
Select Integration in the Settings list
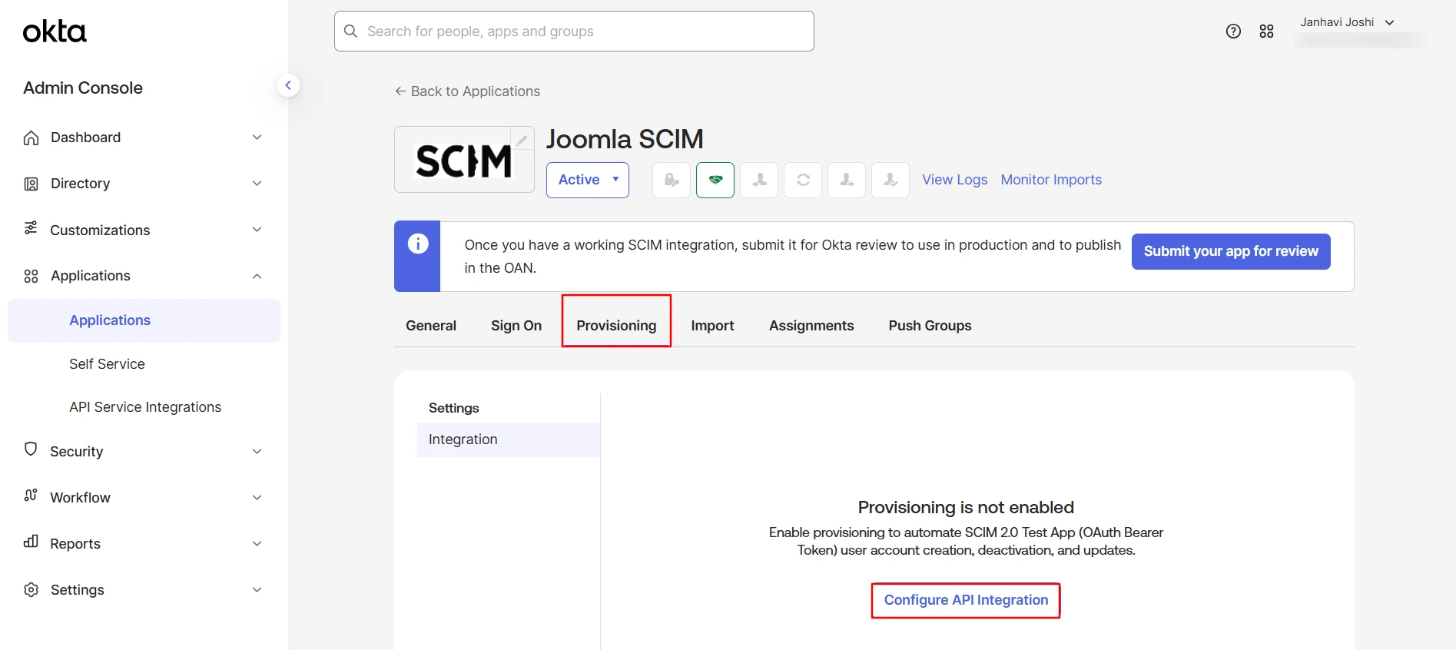click(x=509, y=439)
